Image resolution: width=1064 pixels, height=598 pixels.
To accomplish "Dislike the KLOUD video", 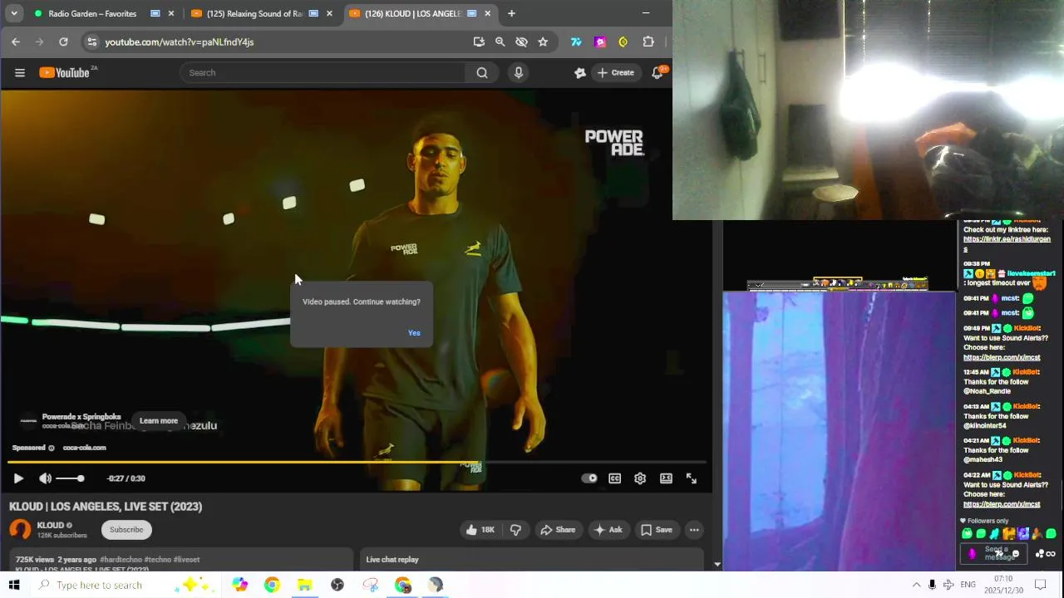I will (x=515, y=530).
